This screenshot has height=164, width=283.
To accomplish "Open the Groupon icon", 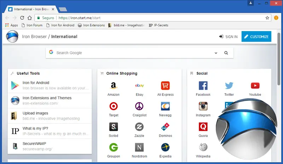I will click(x=113, y=147).
